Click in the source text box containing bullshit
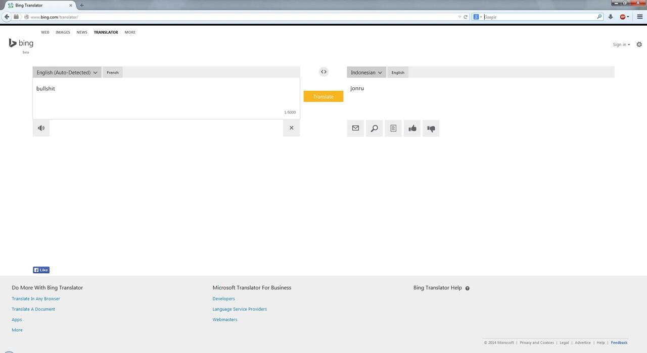The width and height of the screenshot is (647, 353). click(x=166, y=98)
